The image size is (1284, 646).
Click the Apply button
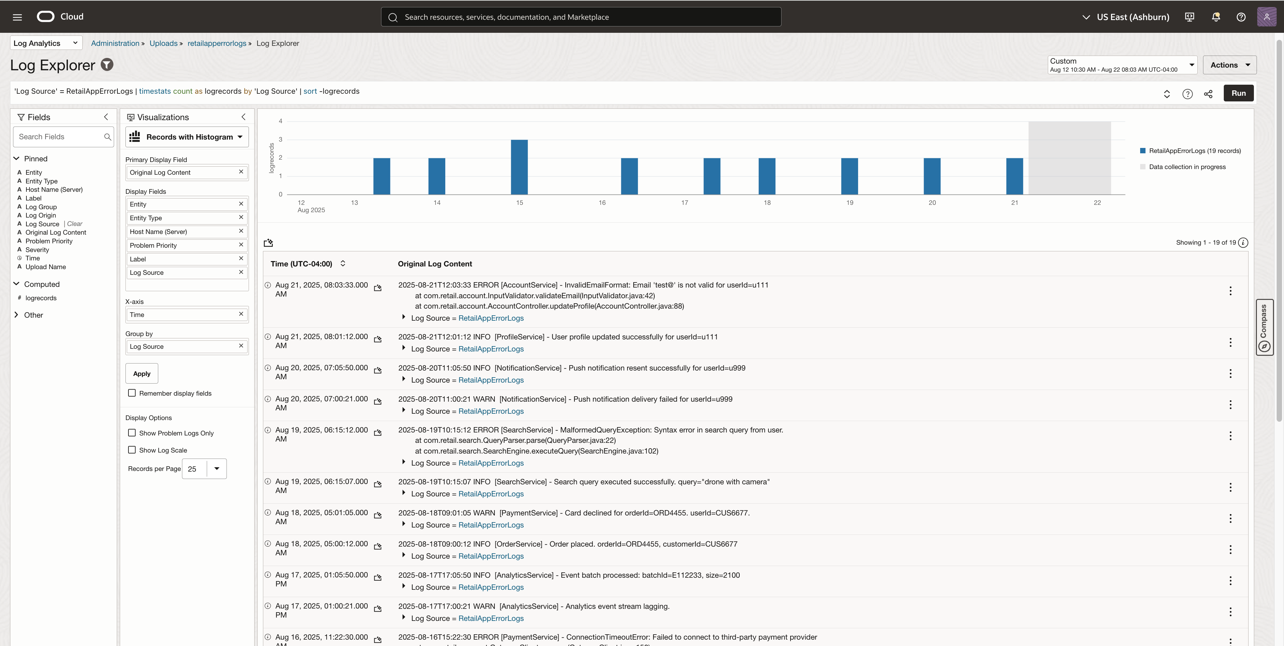pos(142,374)
